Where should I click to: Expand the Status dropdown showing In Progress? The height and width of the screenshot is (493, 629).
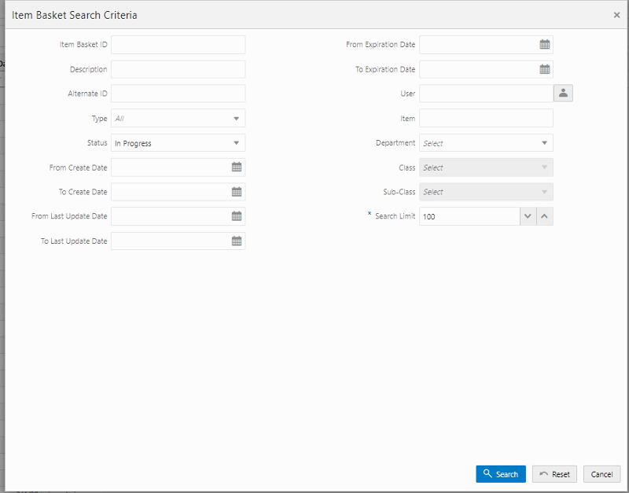coord(178,143)
